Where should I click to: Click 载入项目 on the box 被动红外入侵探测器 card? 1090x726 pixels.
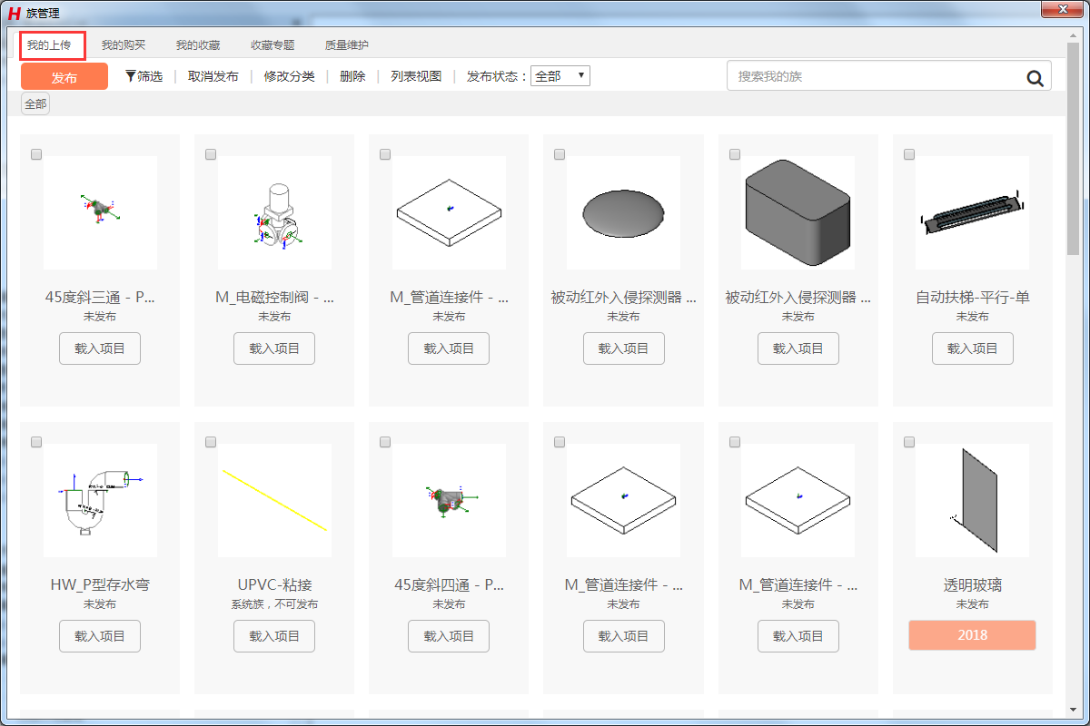[798, 348]
